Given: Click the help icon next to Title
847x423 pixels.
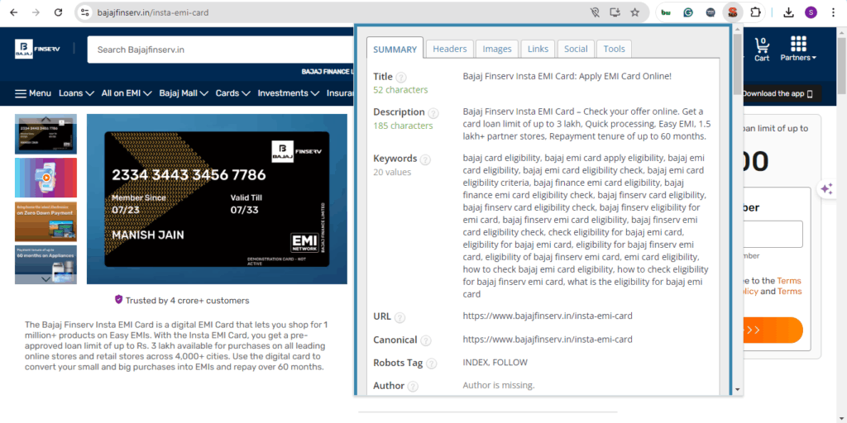Looking at the screenshot, I should (401, 77).
